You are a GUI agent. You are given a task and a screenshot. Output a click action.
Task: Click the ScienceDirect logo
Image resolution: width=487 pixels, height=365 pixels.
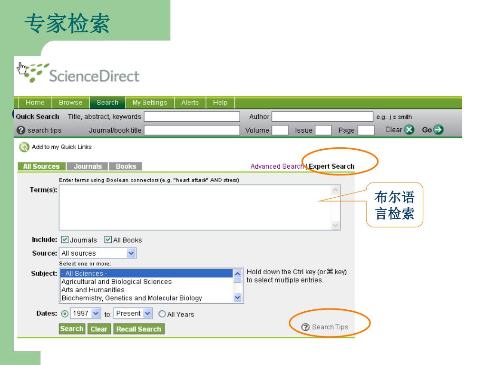coord(81,74)
